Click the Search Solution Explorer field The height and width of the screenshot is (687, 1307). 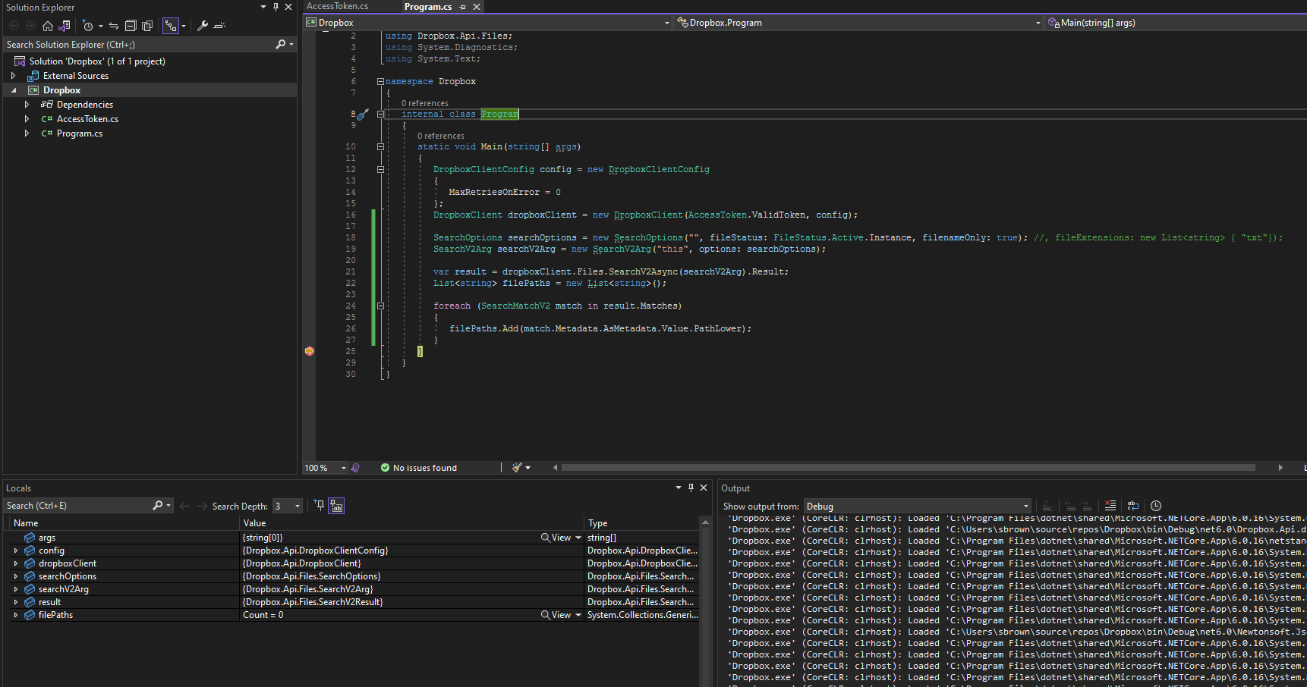pos(139,45)
